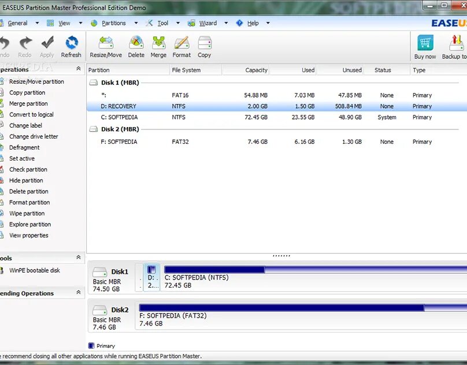Open the Wizard menu

pyautogui.click(x=208, y=23)
